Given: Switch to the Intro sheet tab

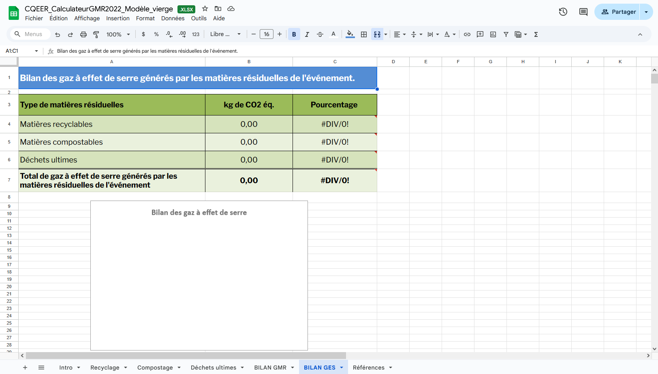Looking at the screenshot, I should (x=66, y=368).
